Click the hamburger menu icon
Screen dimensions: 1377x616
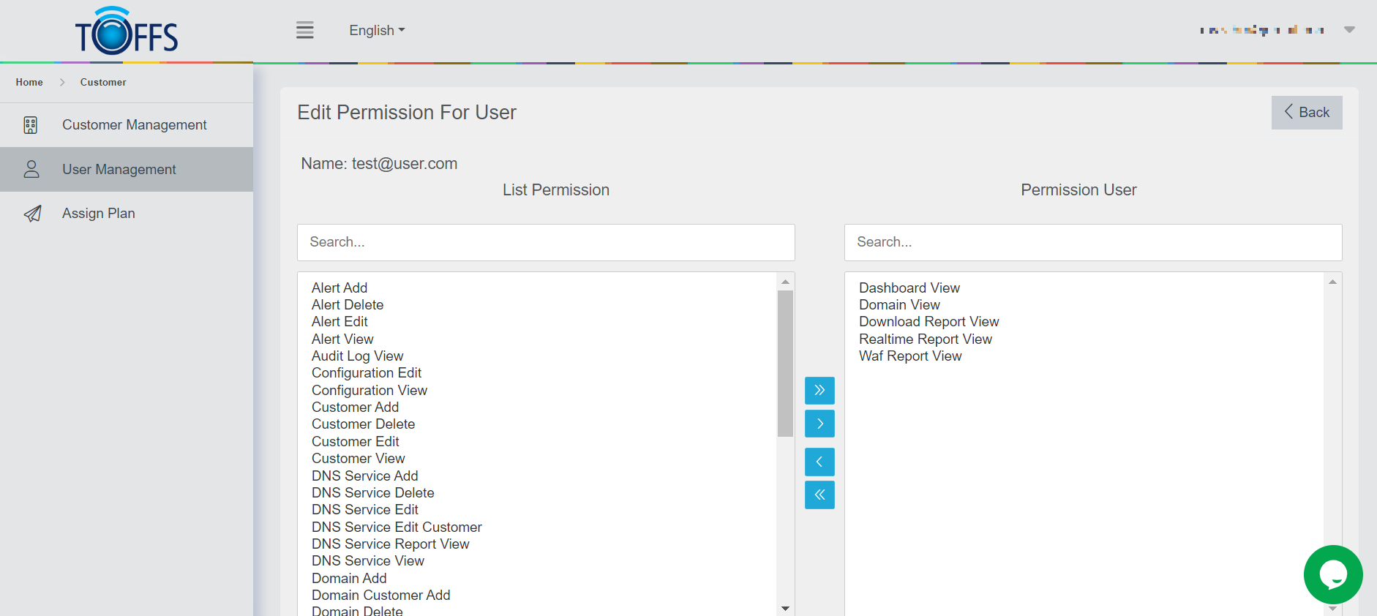click(304, 31)
